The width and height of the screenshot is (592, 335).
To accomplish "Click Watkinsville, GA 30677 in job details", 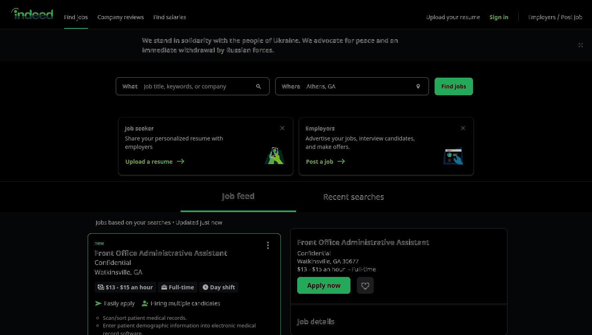I will pyautogui.click(x=328, y=261).
